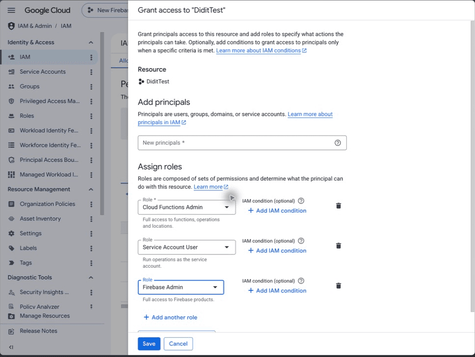475x357 pixels.
Task: Open Workload Identity Federation three-dot menu
Action: click(x=91, y=131)
